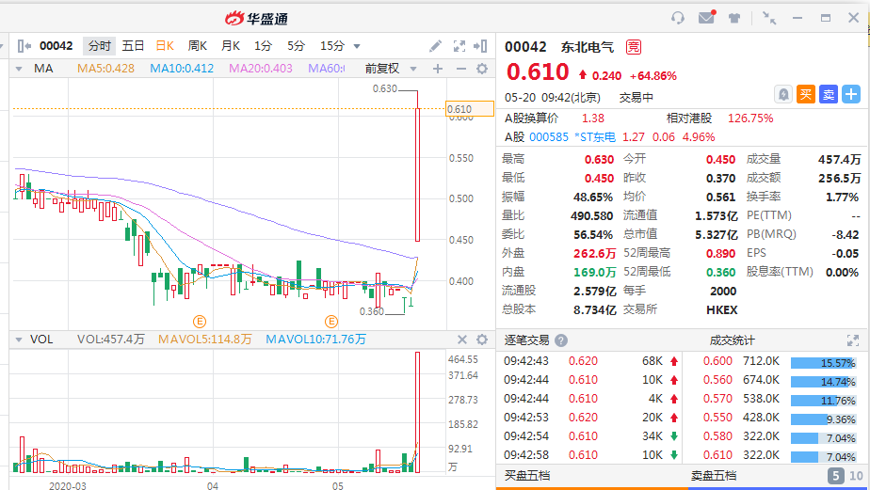This screenshot has width=870, height=490.
Task: Click the 0.610 current price label on axis
Action: point(470,109)
